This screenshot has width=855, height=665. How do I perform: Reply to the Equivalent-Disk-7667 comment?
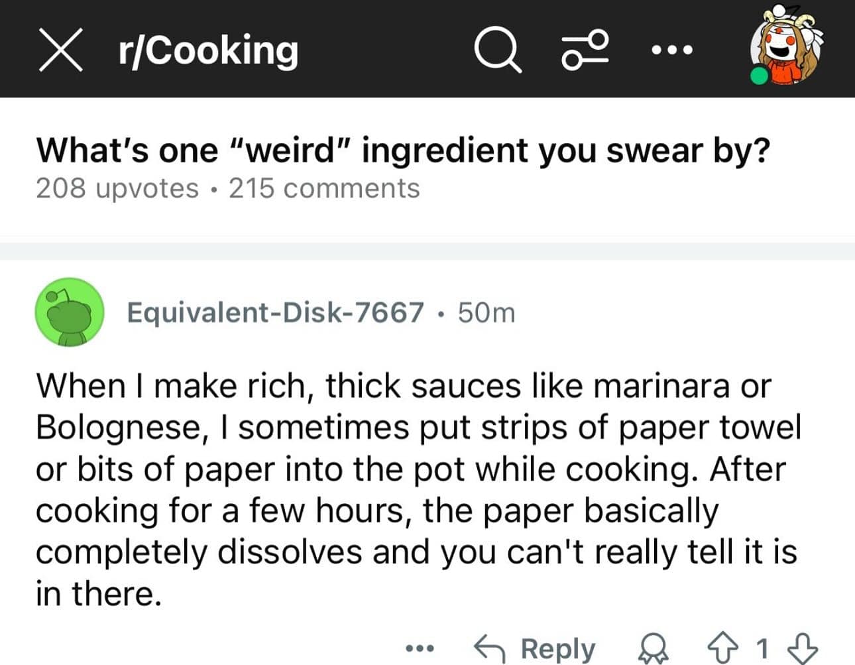(535, 648)
